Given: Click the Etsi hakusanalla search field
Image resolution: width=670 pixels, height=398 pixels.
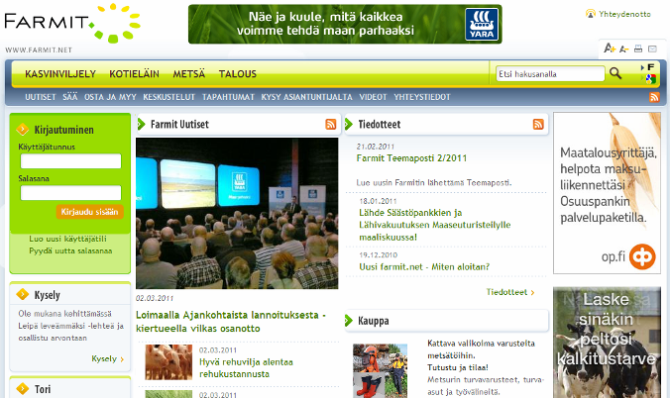Looking at the screenshot, I should pos(550,74).
